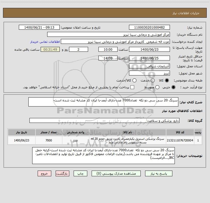Click the واحد شمارش column header

pos(76,132)
